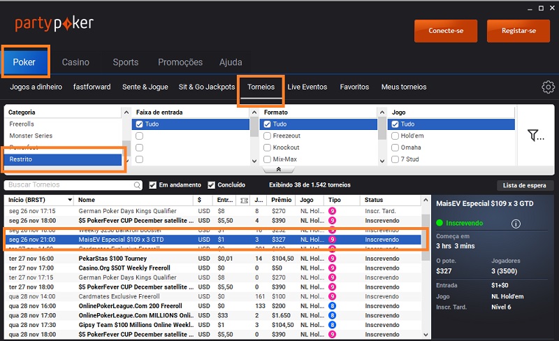Enable the Mix-Max format checkbox
This screenshot has width=559, height=341.
tap(267, 159)
